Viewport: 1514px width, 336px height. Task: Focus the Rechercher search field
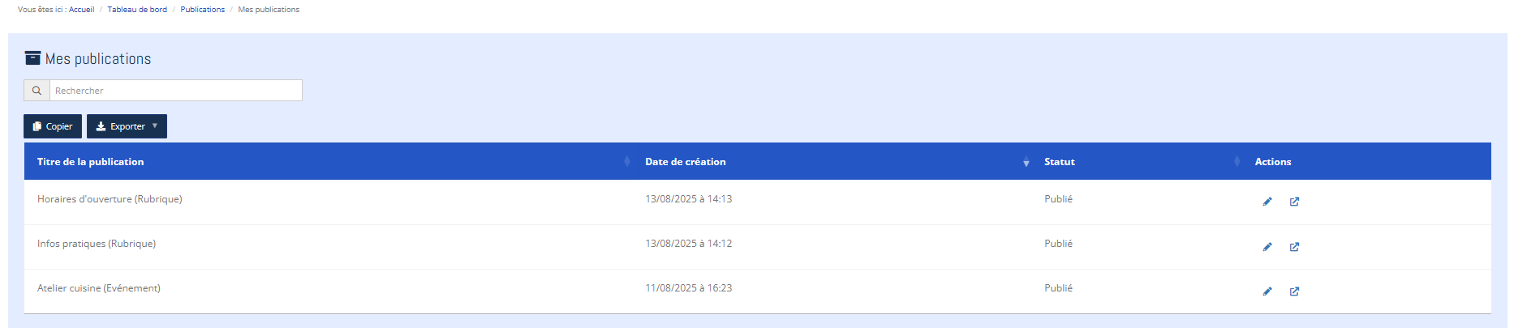point(175,91)
